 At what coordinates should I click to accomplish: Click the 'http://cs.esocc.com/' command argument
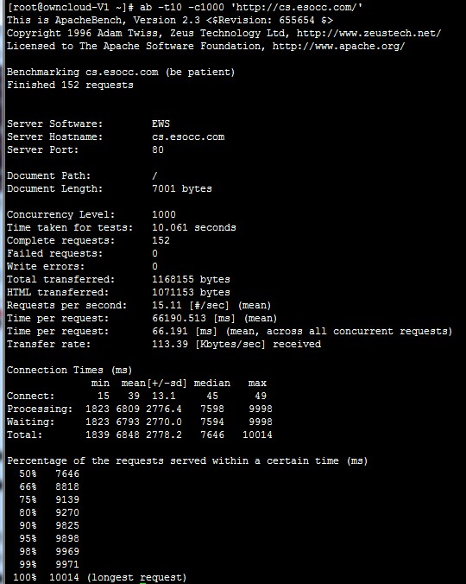(x=297, y=7)
